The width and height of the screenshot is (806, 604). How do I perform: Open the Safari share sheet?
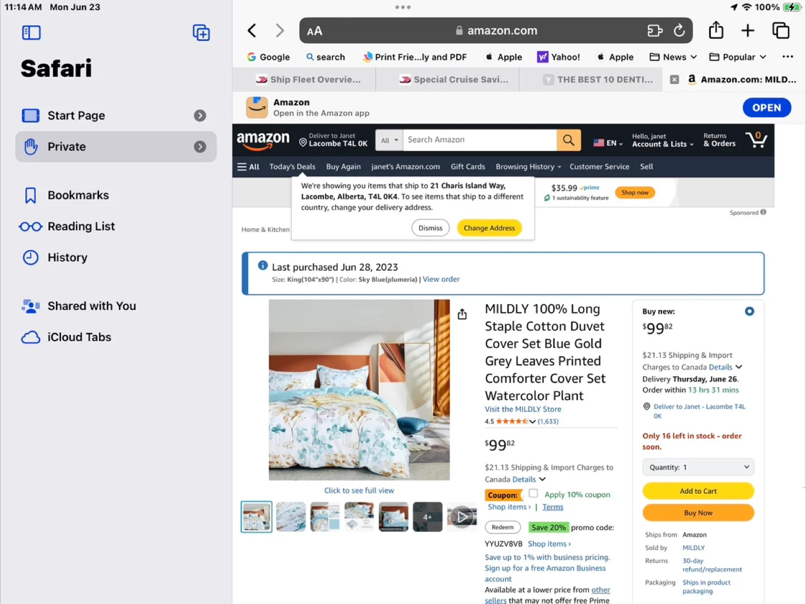[716, 30]
